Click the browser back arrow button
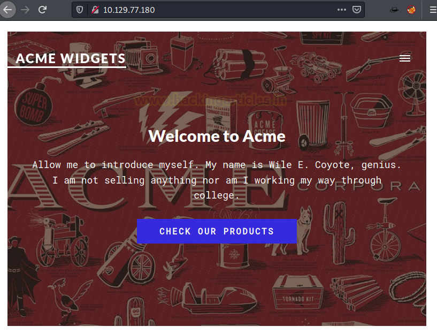This screenshot has width=437, height=334. 7,10
